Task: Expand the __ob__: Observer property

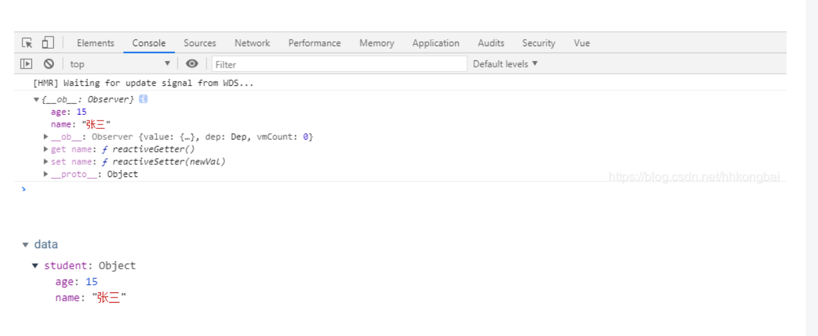Action: click(x=46, y=137)
